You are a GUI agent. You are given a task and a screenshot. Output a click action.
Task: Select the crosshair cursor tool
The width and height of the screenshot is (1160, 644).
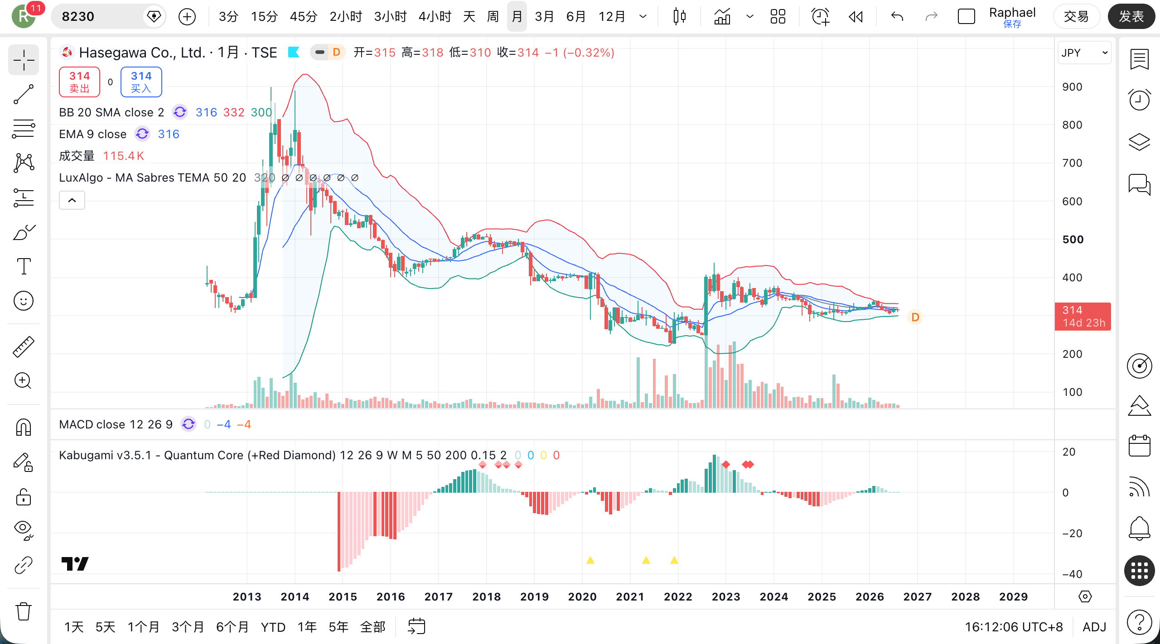(x=24, y=60)
